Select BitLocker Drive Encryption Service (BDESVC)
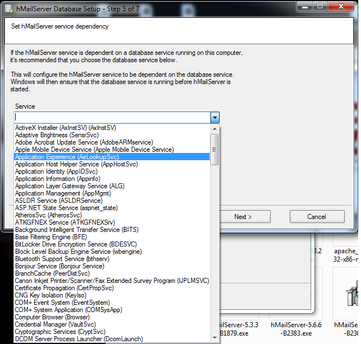Screen dimensions: 361x344 (112, 244)
